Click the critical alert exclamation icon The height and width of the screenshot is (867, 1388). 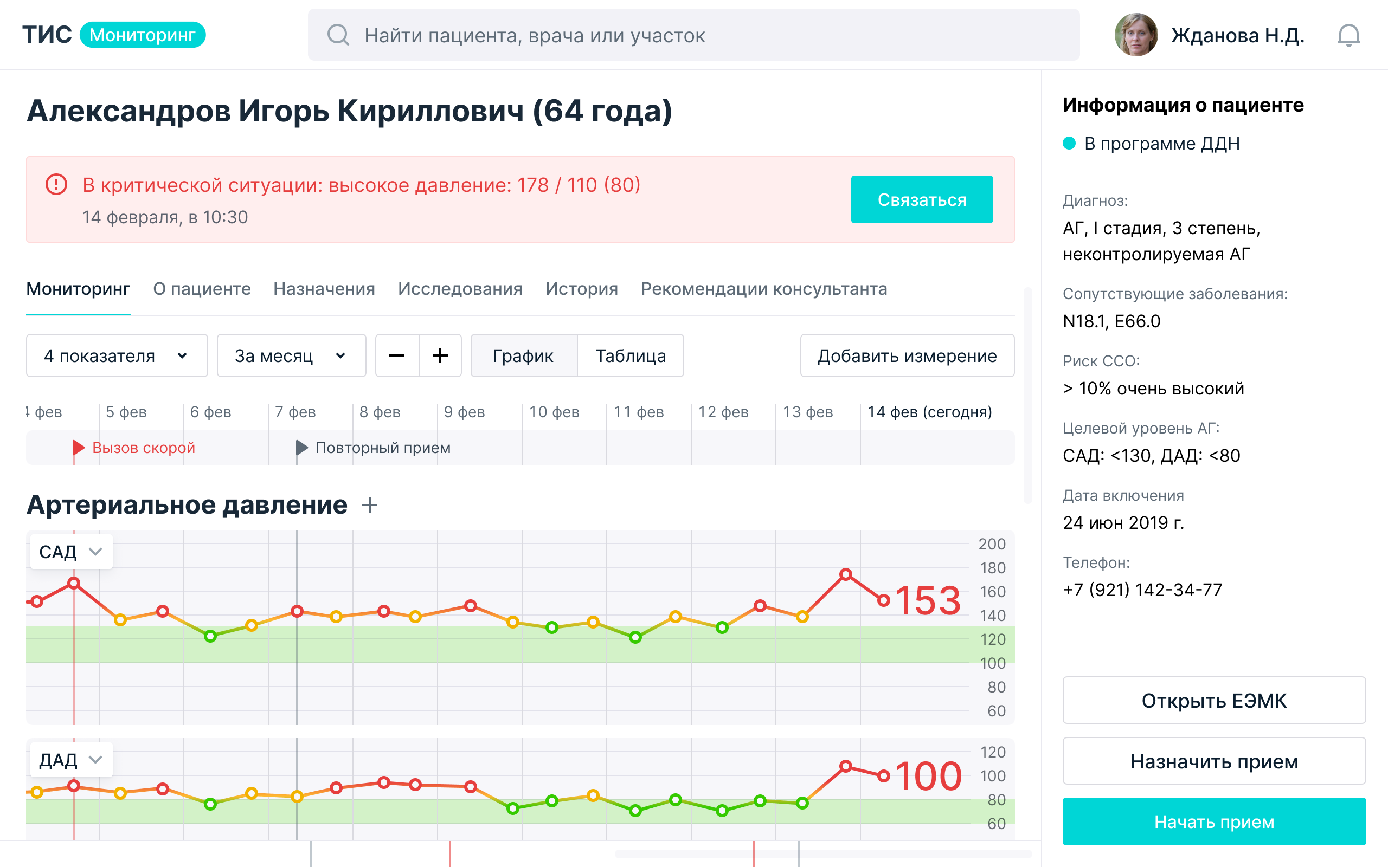tap(56, 185)
